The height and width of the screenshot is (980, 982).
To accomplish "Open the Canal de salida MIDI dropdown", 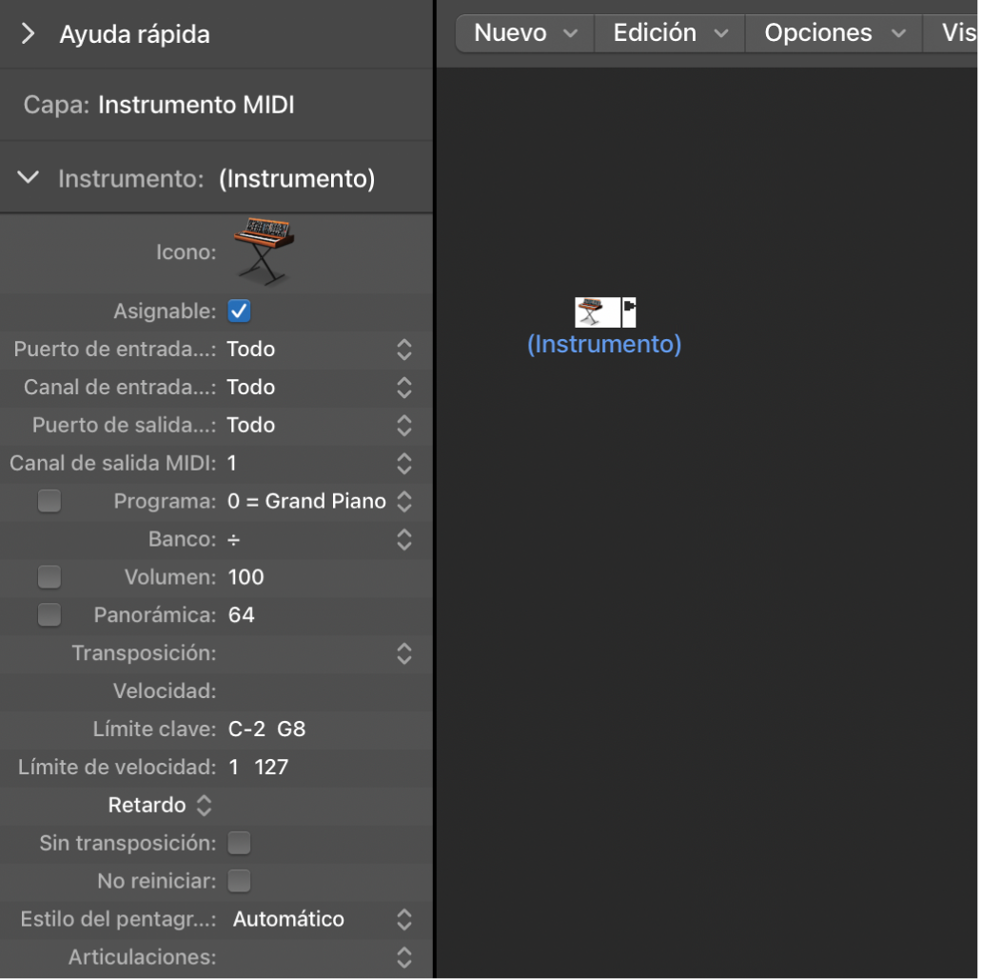I will 403,464.
